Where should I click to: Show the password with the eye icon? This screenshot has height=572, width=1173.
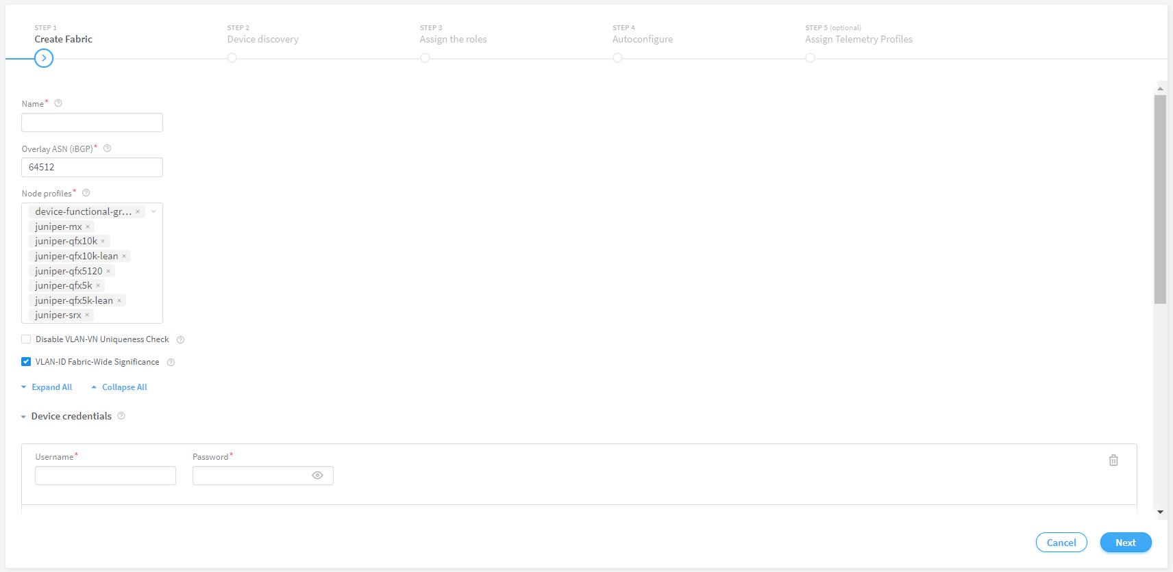317,476
